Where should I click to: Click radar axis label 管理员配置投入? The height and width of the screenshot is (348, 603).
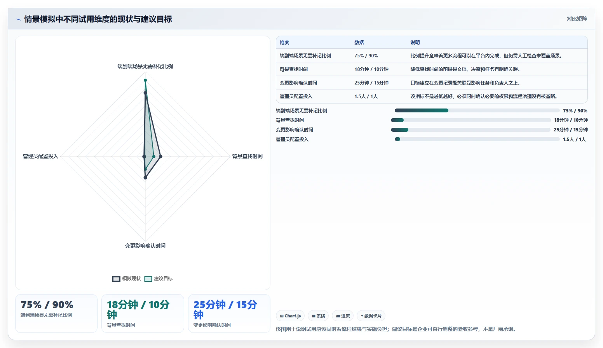[x=40, y=156]
